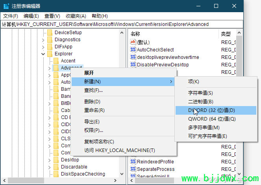Click the DIFxApp folder icon
The width and height of the screenshot is (261, 185).
point(50,47)
